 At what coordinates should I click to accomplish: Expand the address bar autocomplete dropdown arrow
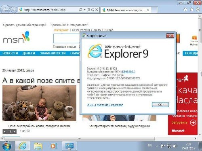tap(84, 10)
